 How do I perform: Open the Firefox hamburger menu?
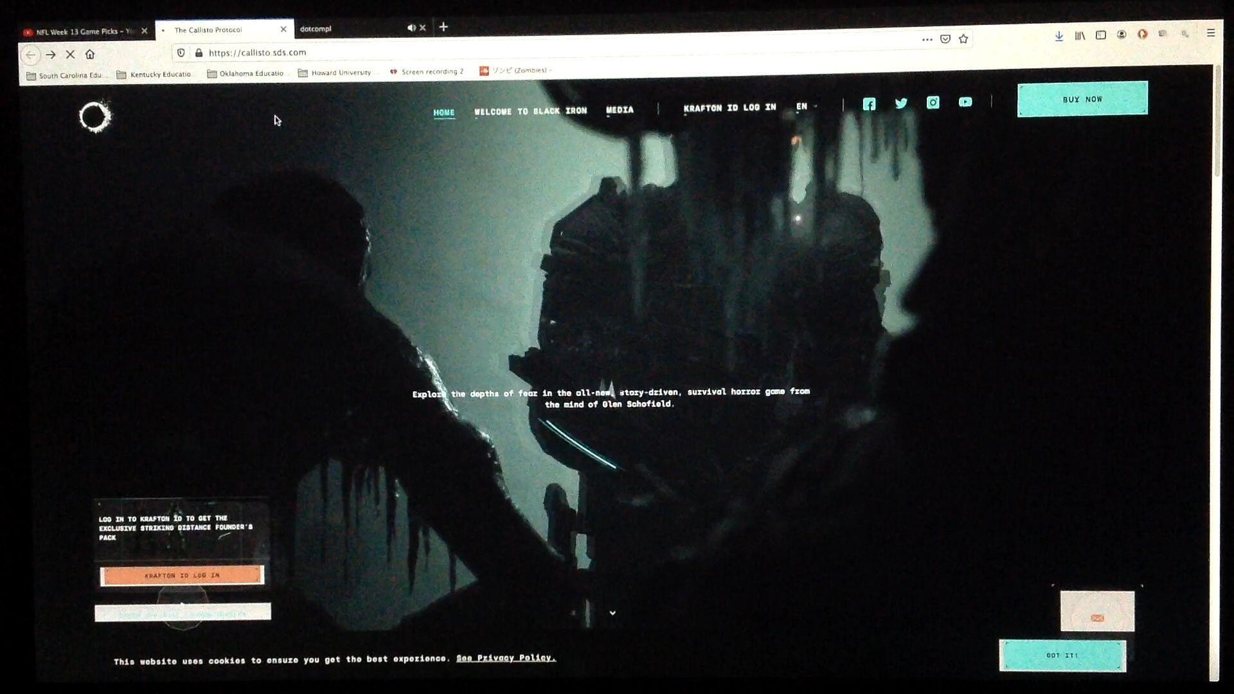pyautogui.click(x=1211, y=33)
